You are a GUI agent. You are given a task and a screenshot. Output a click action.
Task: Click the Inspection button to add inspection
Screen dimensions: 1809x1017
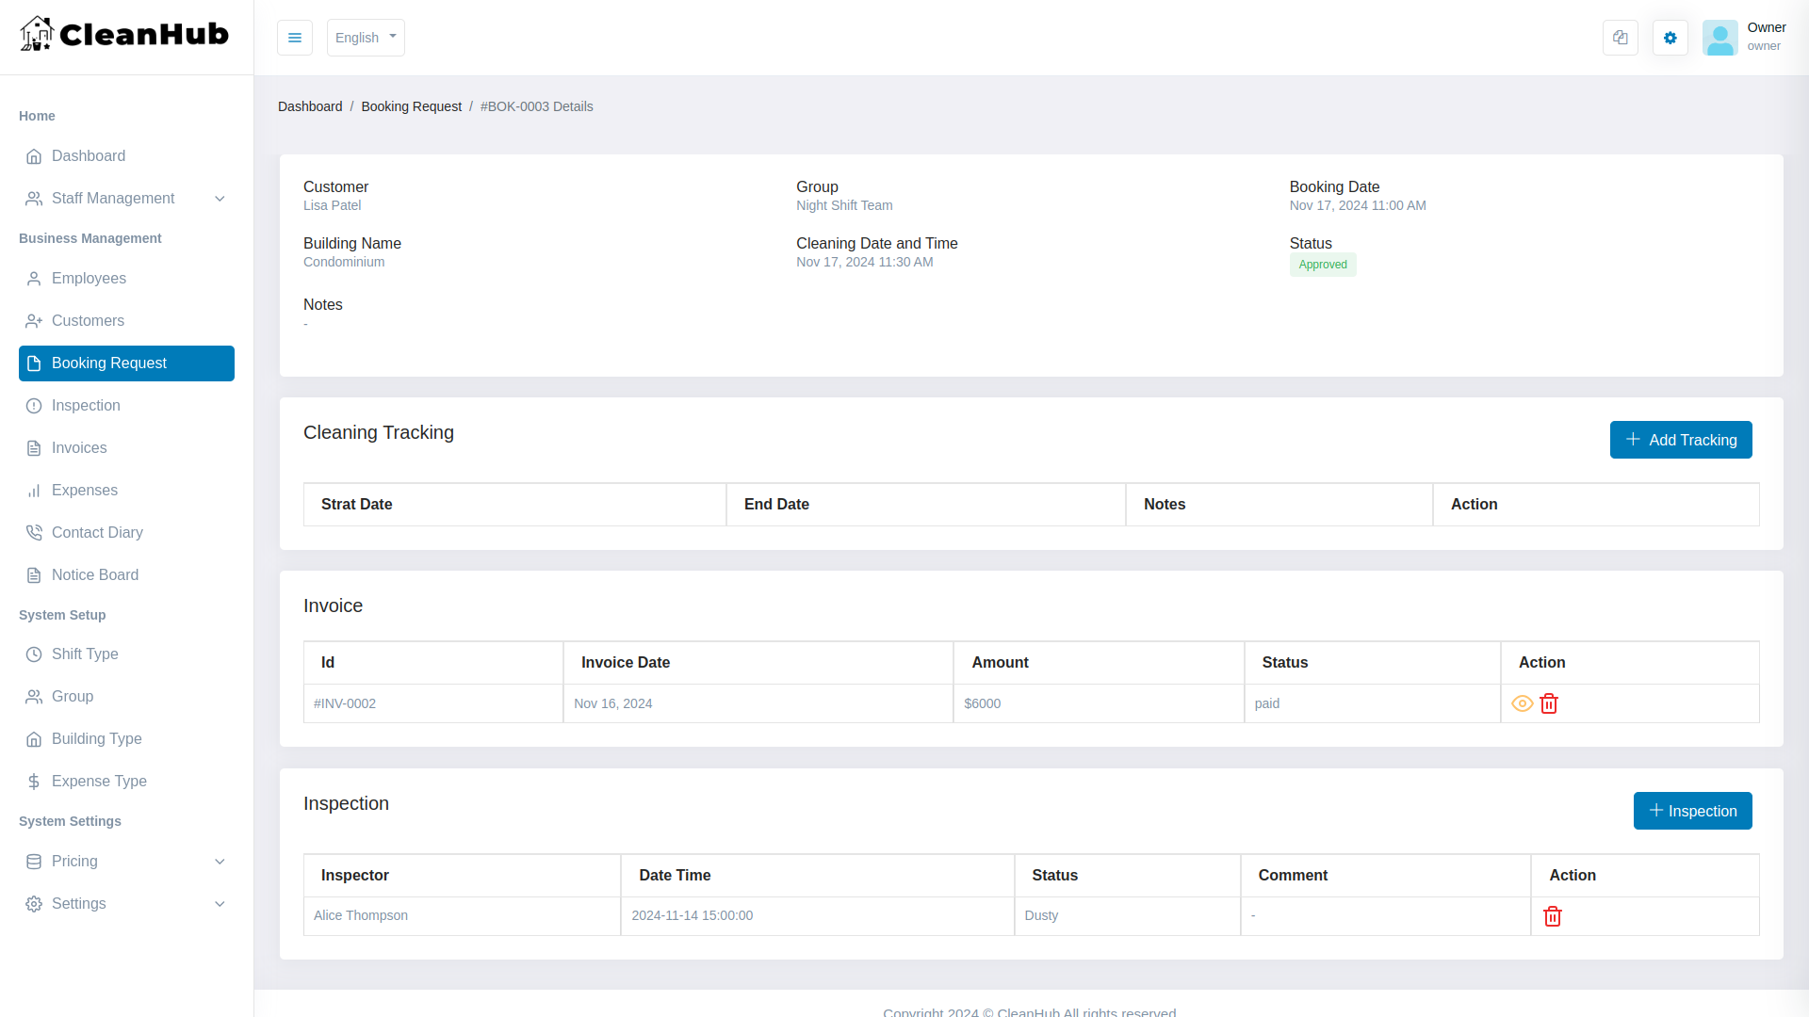tap(1693, 811)
